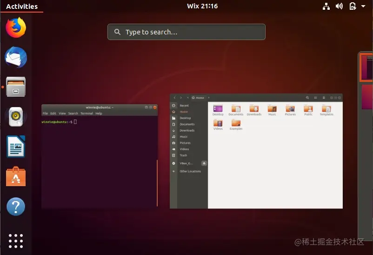Select Pictures in Files sidebar
The image size is (373, 255).
point(189,142)
